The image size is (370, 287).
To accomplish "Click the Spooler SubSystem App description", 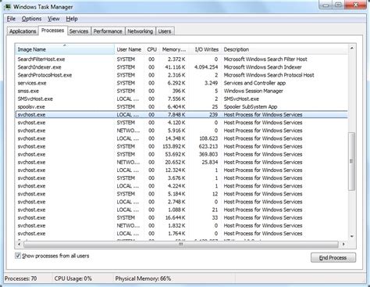I will [x=251, y=107].
